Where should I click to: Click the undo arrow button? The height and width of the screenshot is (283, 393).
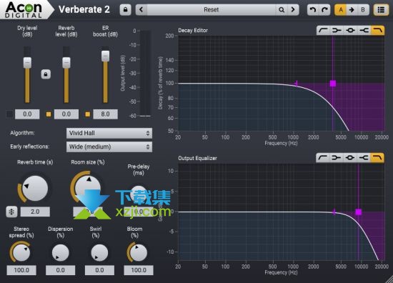(313, 10)
